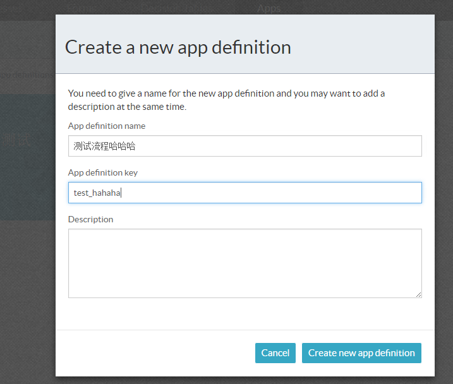Click the 'Description' label

(x=91, y=219)
